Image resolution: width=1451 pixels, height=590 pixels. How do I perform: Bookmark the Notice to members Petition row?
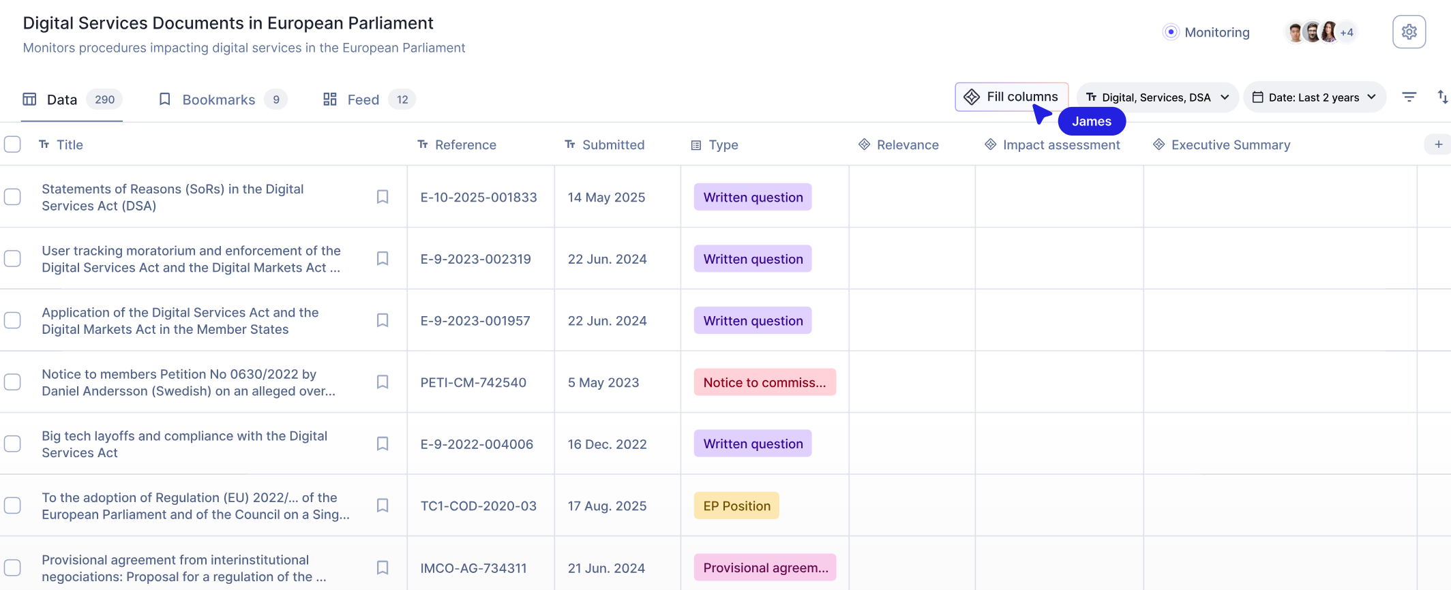pyautogui.click(x=383, y=382)
